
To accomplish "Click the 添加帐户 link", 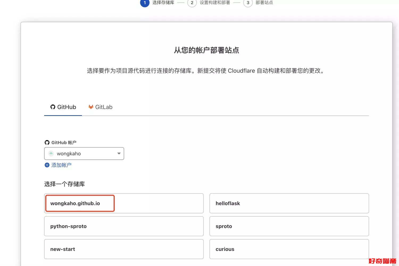I will click(x=61, y=165).
